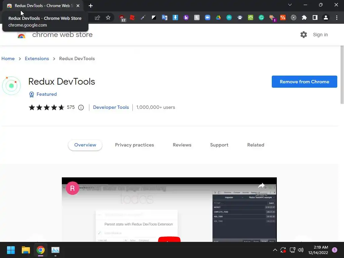Play the Redux DevTools preview video
Image resolution: width=344 pixels, height=258 pixels.
click(x=169, y=239)
